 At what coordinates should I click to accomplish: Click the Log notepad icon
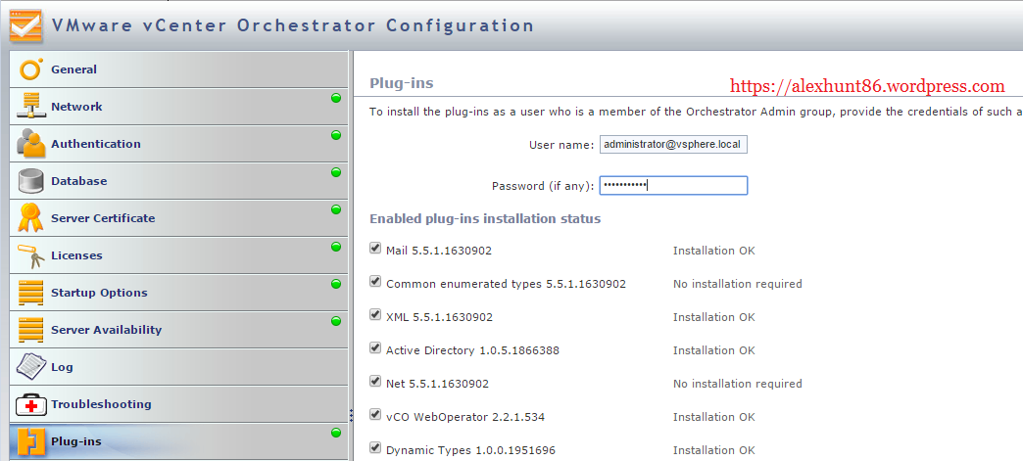(x=30, y=367)
